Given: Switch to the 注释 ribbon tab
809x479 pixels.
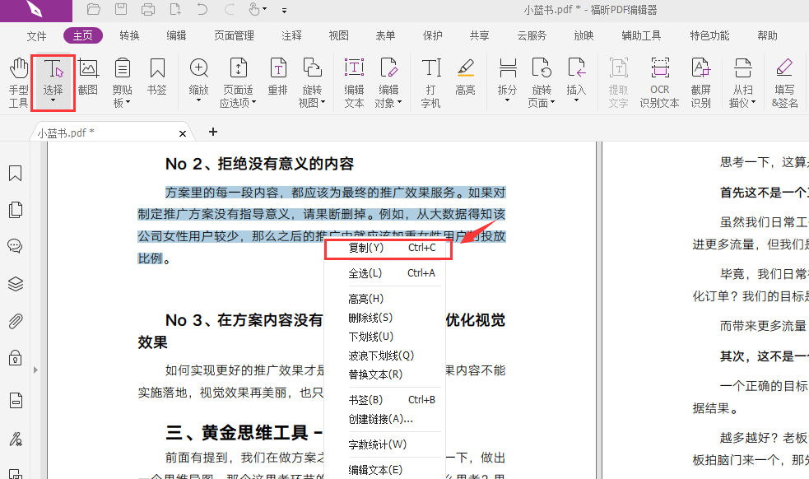Looking at the screenshot, I should (291, 35).
